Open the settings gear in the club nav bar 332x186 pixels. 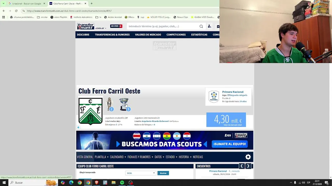[x=248, y=157]
